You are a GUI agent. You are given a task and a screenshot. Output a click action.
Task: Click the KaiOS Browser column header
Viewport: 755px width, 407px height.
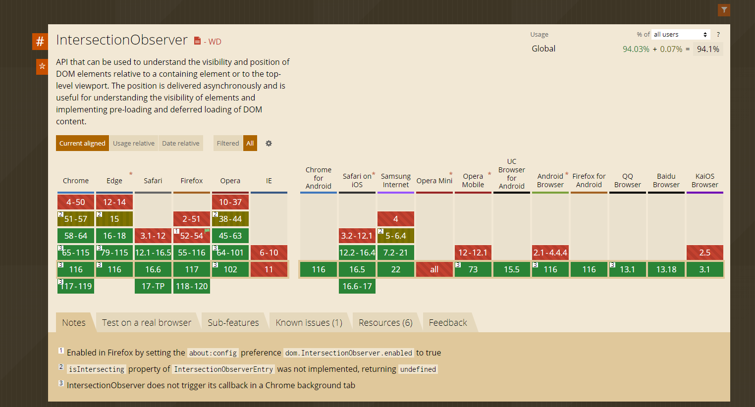(705, 180)
